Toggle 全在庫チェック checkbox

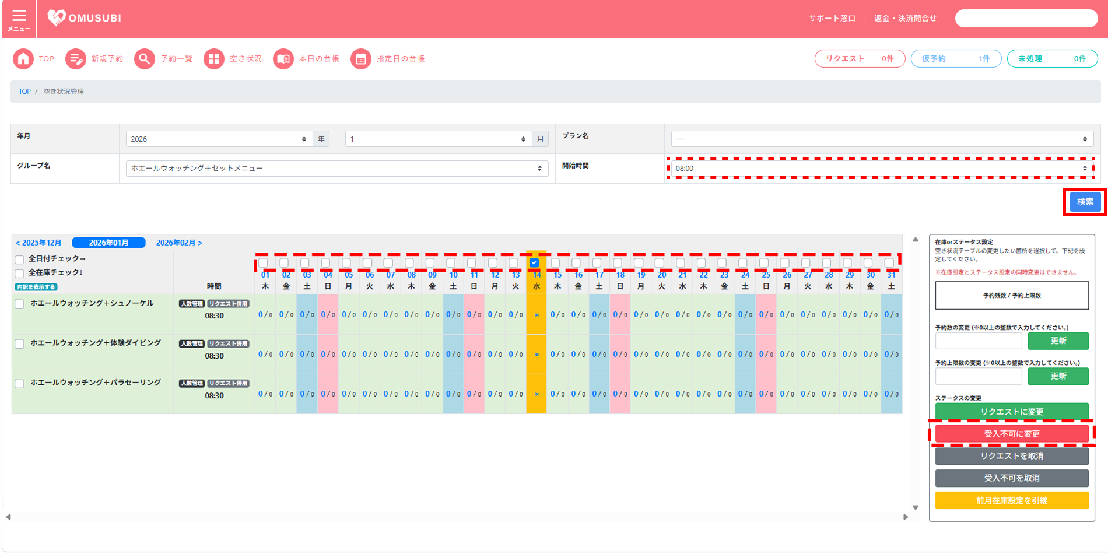19,274
